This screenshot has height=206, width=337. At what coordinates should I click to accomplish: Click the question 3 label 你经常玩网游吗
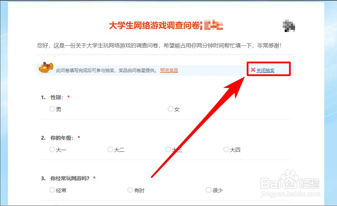coord(70,179)
